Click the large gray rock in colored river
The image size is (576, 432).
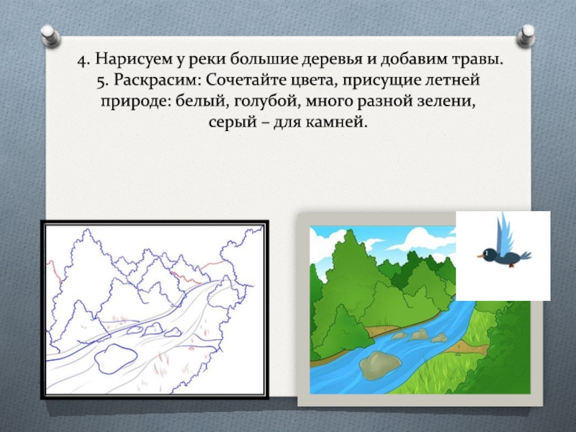pyautogui.click(x=378, y=366)
